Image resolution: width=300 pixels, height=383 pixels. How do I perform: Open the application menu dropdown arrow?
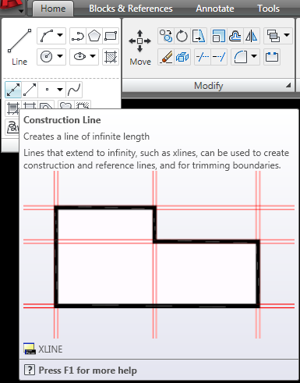pyautogui.click(x=21, y=12)
